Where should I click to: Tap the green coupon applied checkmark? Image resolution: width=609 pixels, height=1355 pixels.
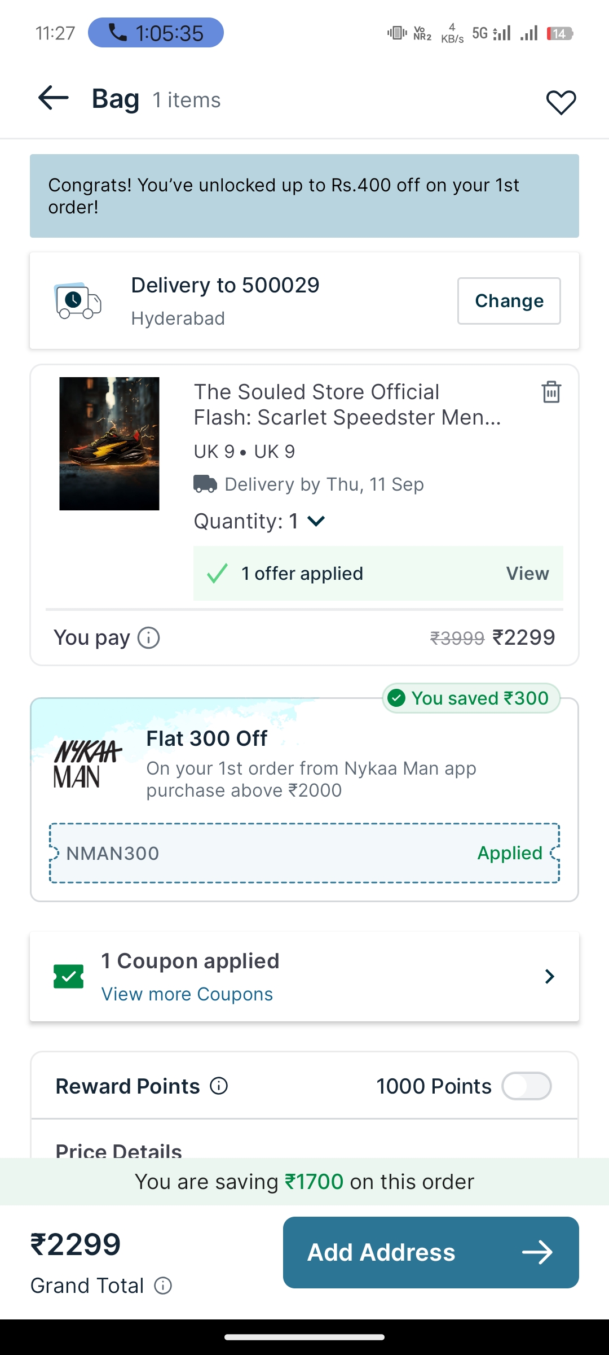[69, 977]
